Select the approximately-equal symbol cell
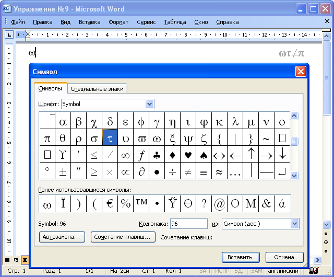Viewport: 334px width, 277px height. click(x=219, y=171)
